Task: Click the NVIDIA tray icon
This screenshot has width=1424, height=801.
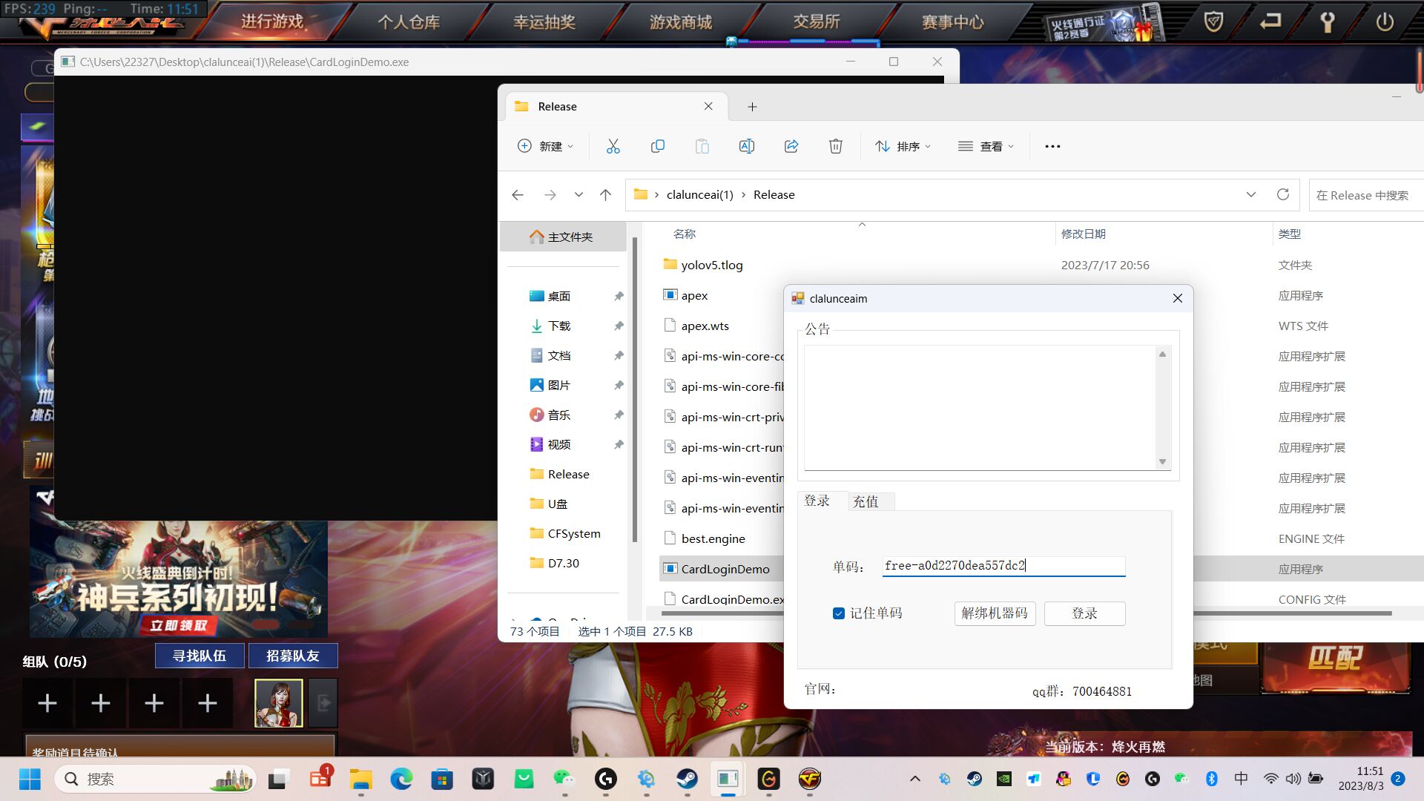Action: (x=1003, y=779)
